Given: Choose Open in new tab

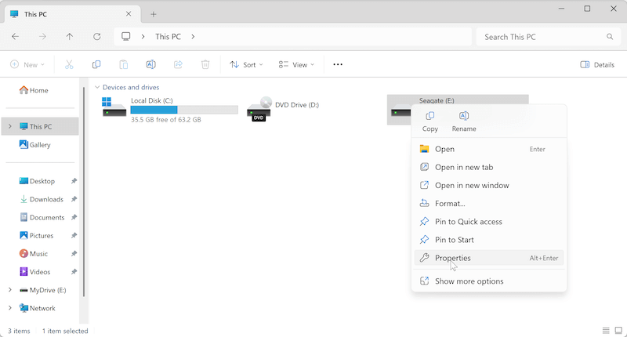Looking at the screenshot, I should tap(488, 167).
